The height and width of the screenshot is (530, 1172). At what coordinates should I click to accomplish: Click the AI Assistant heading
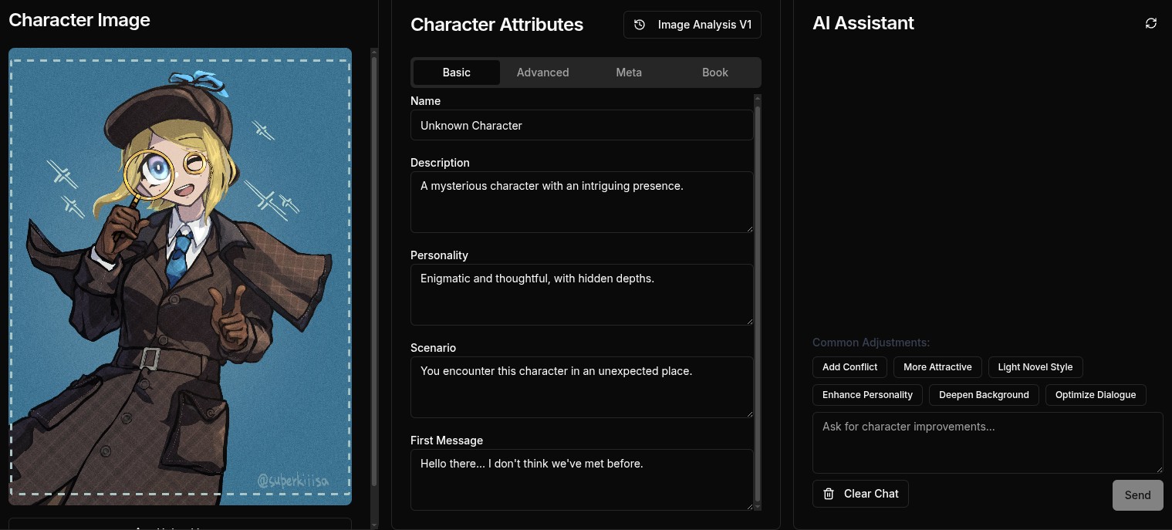click(863, 23)
